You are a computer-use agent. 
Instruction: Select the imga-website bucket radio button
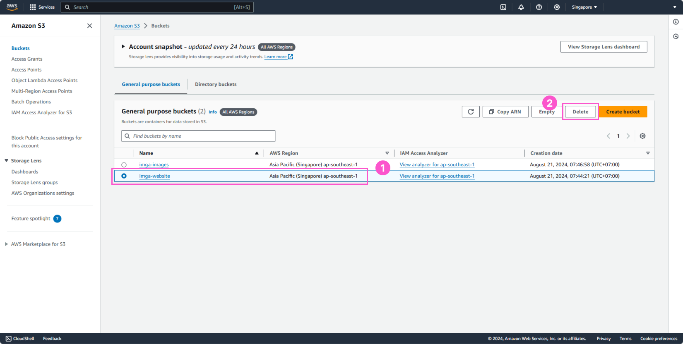(124, 176)
